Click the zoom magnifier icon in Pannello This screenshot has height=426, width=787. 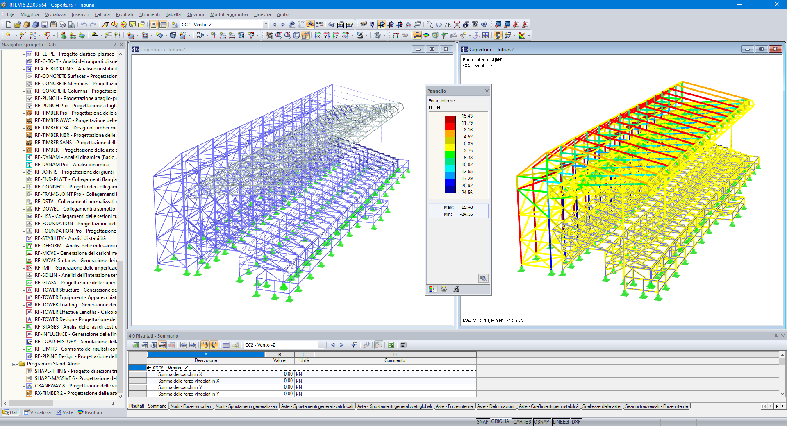pyautogui.click(x=483, y=279)
